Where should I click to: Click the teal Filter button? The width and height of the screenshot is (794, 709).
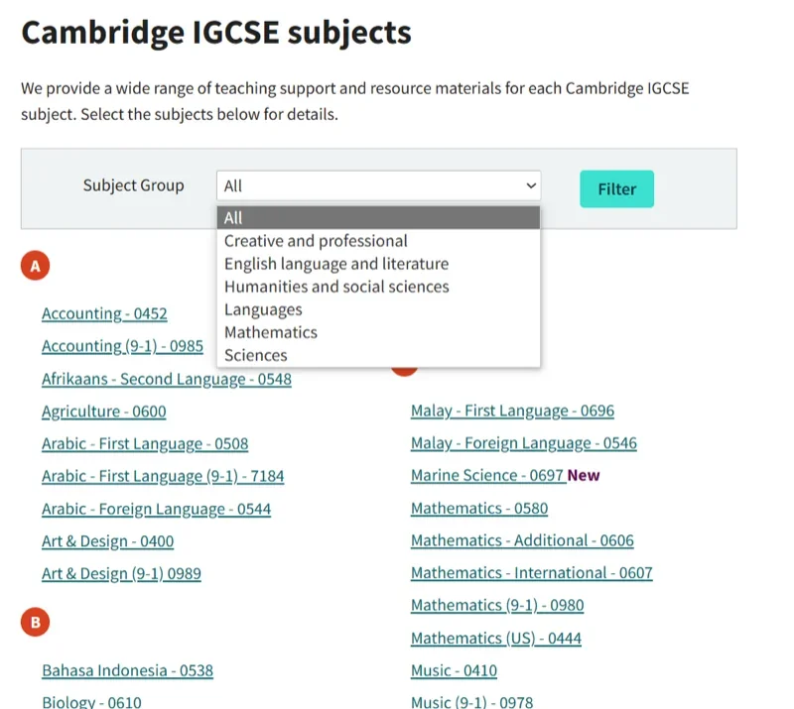point(616,188)
